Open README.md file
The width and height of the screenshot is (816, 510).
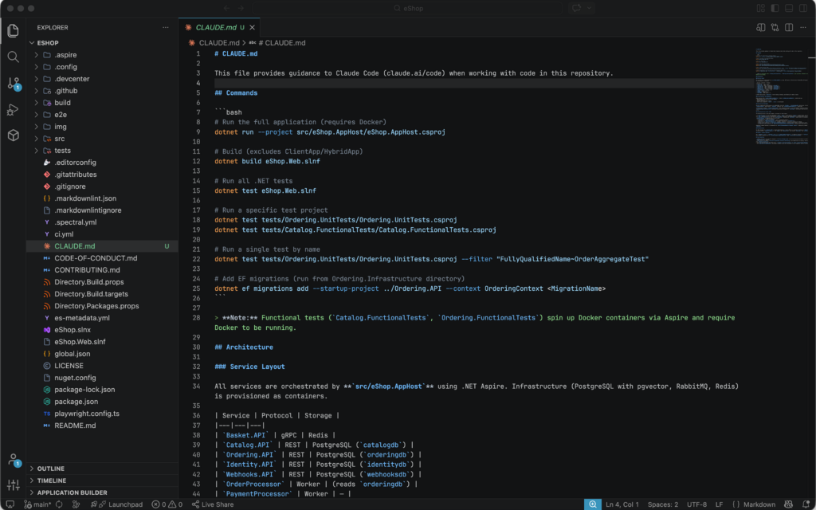[102, 426]
